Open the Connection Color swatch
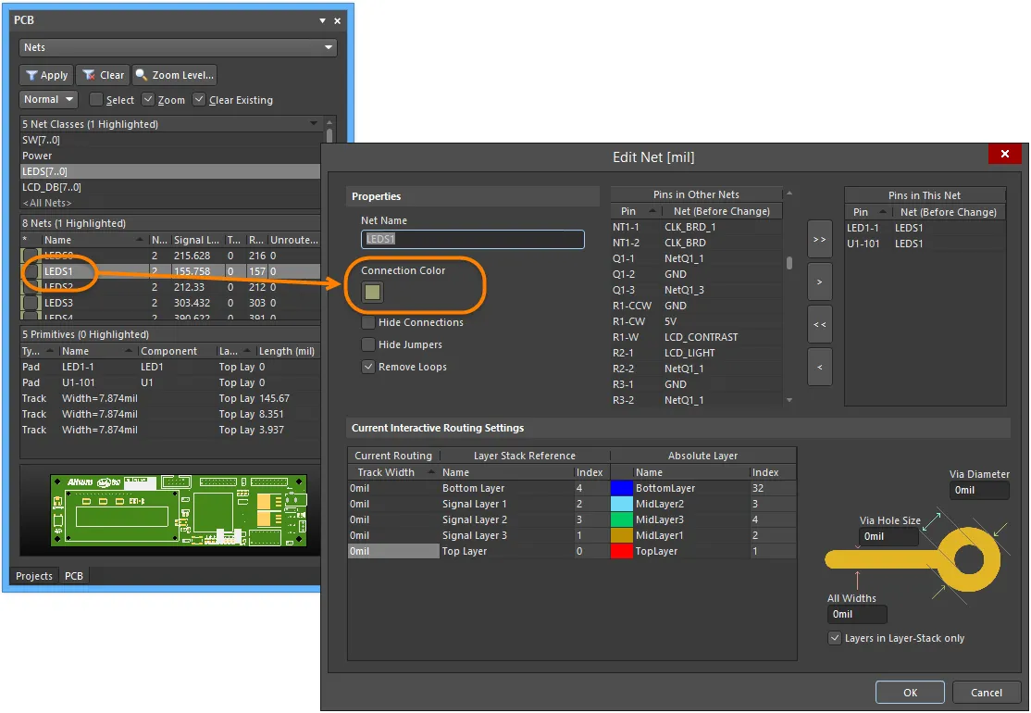This screenshot has height=713, width=1031. tap(372, 293)
